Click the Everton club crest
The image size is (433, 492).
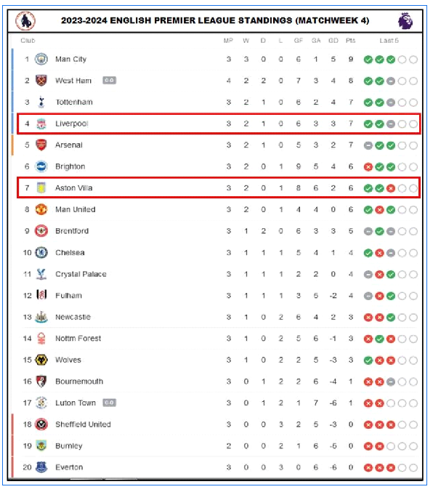tap(41, 467)
